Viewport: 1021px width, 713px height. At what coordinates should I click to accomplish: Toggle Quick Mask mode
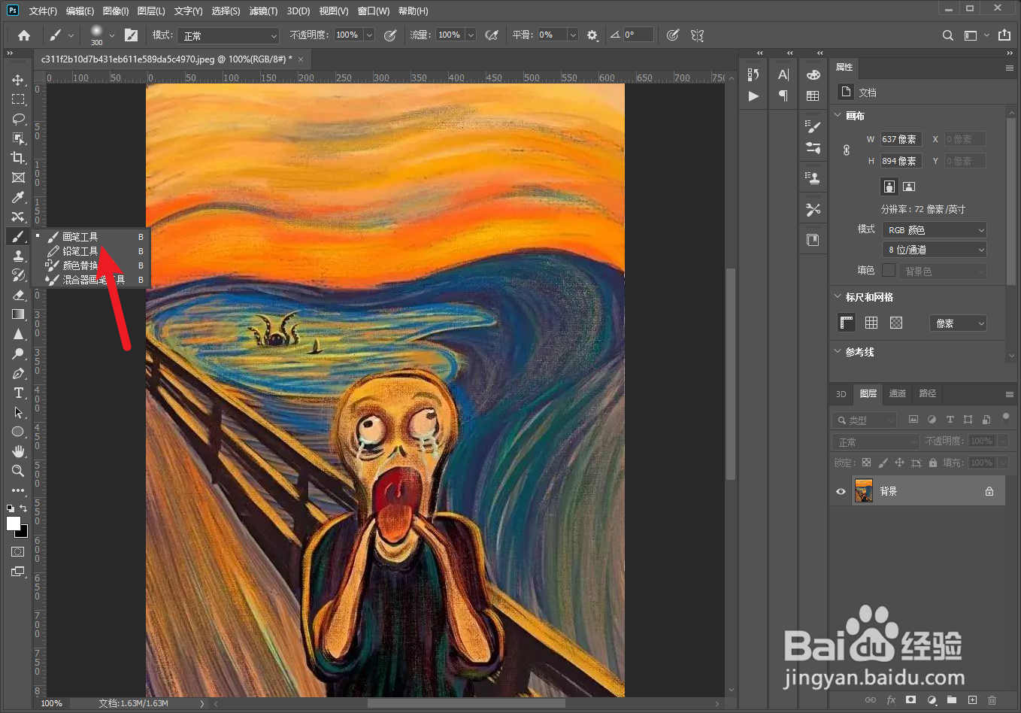18,552
